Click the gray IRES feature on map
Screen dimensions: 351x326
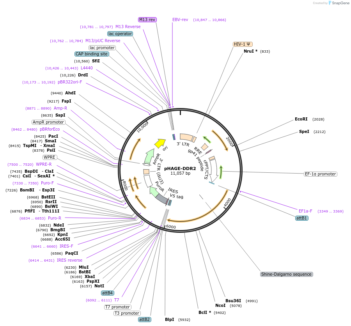[161, 199]
